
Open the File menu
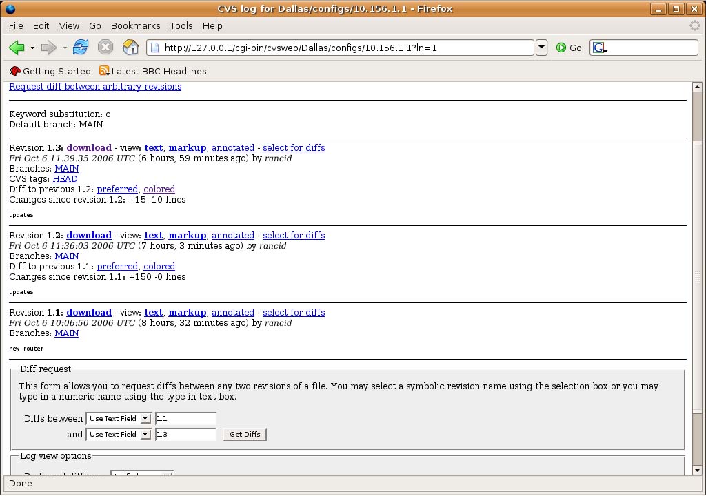(x=16, y=26)
